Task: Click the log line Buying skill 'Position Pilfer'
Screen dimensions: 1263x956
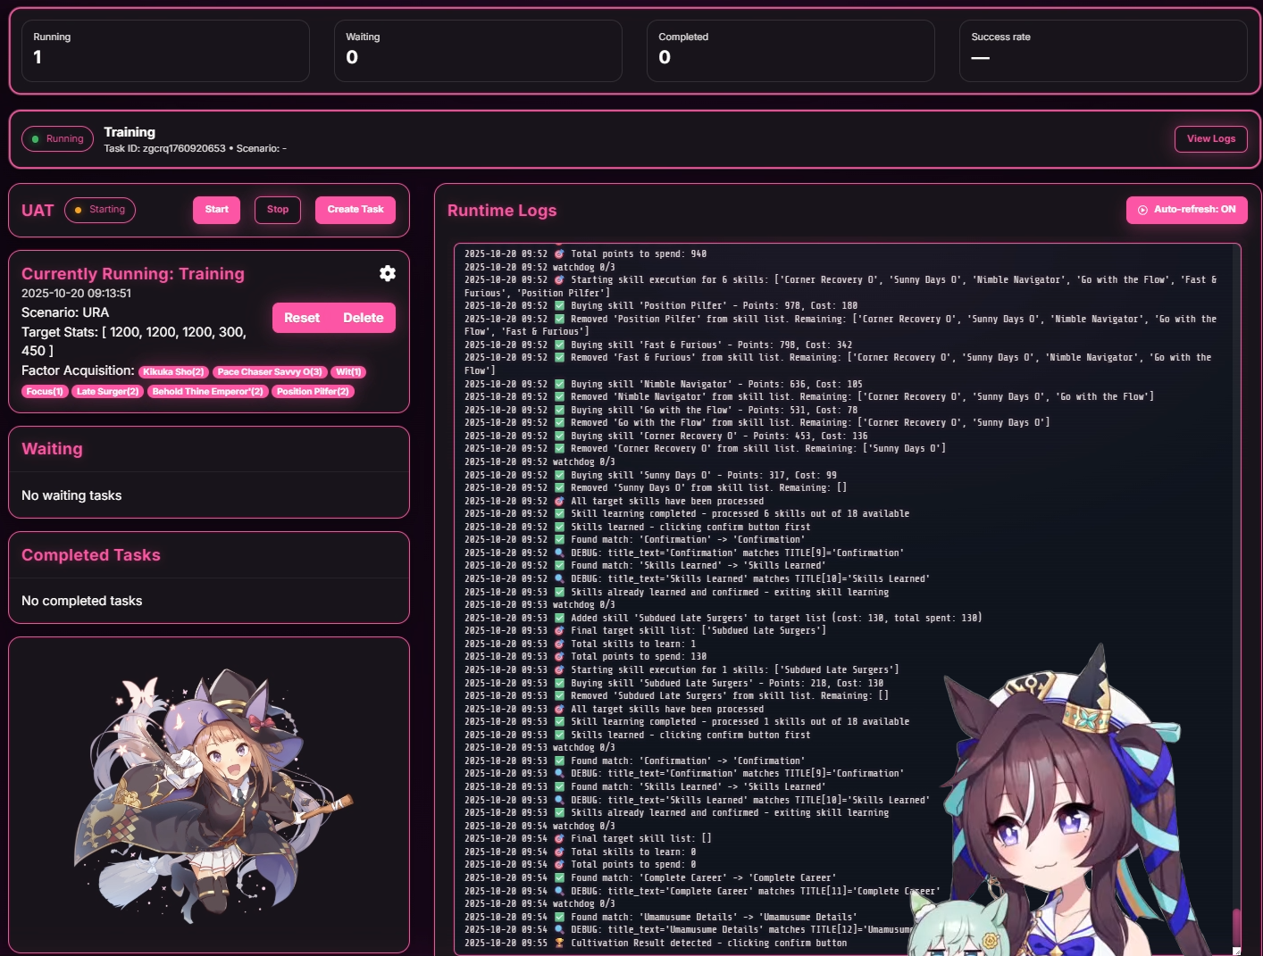Action: (x=661, y=306)
